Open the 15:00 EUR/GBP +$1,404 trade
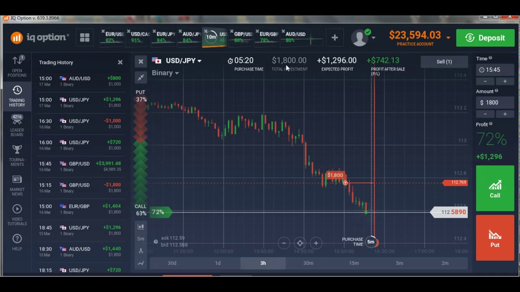 80,209
